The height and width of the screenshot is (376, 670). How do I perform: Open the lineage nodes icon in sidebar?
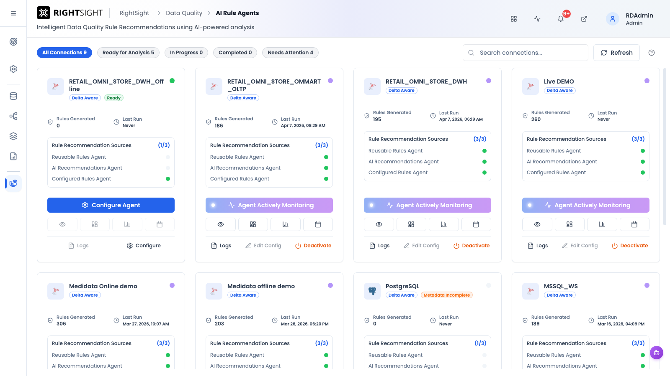point(13,116)
